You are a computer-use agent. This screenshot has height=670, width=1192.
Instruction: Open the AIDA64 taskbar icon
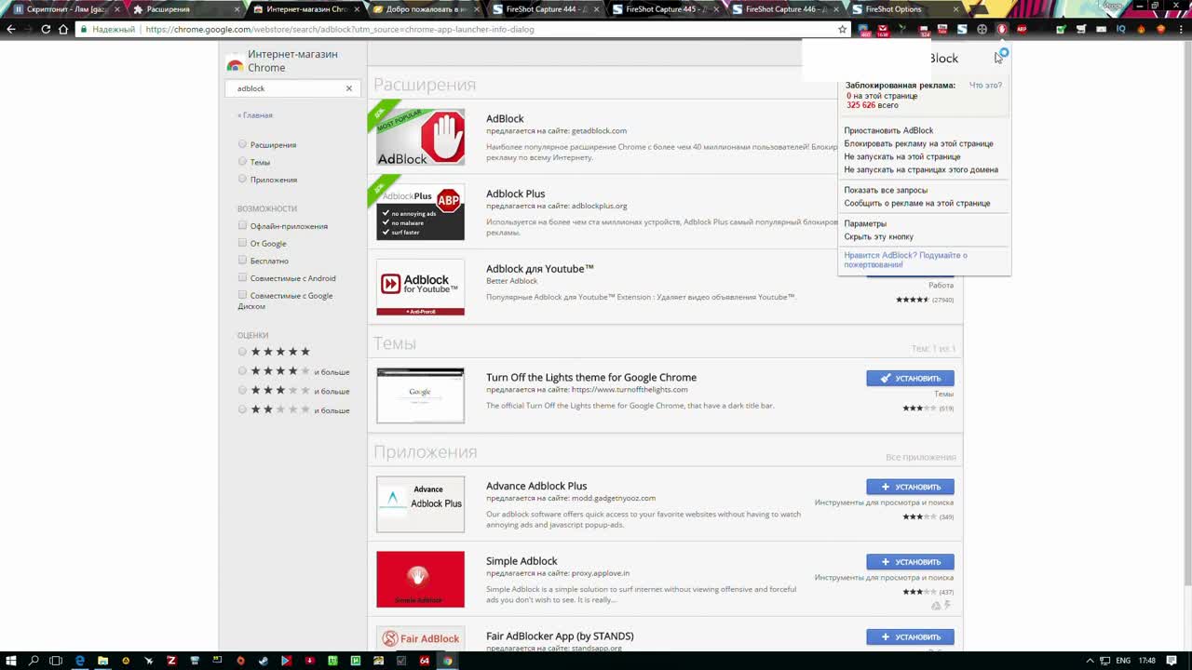(424, 661)
